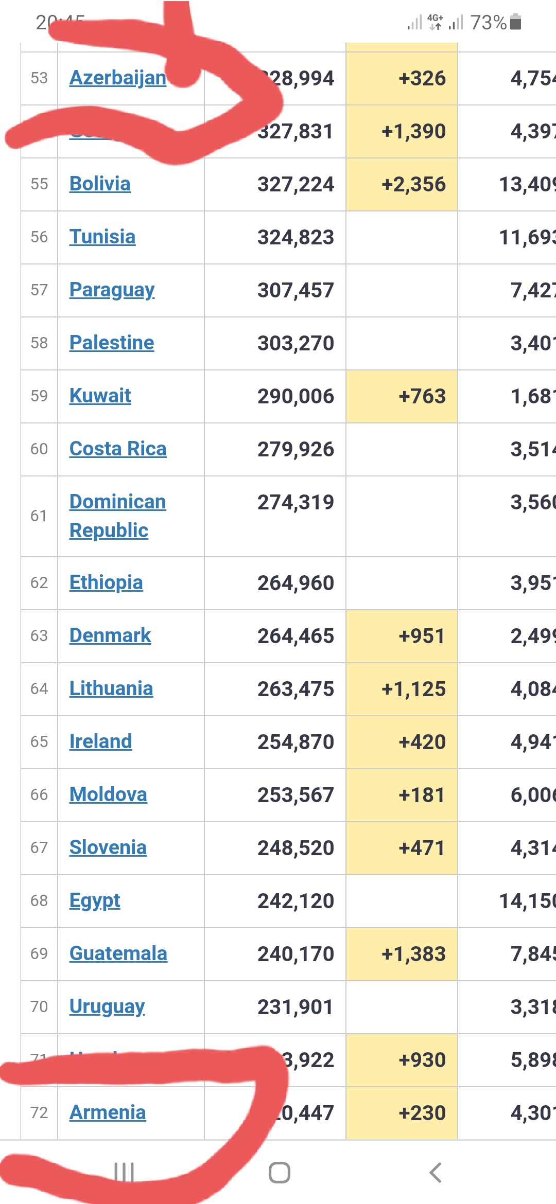This screenshot has height=1204, width=556.
Task: Go to the Costa Rica page
Action: pos(118,449)
